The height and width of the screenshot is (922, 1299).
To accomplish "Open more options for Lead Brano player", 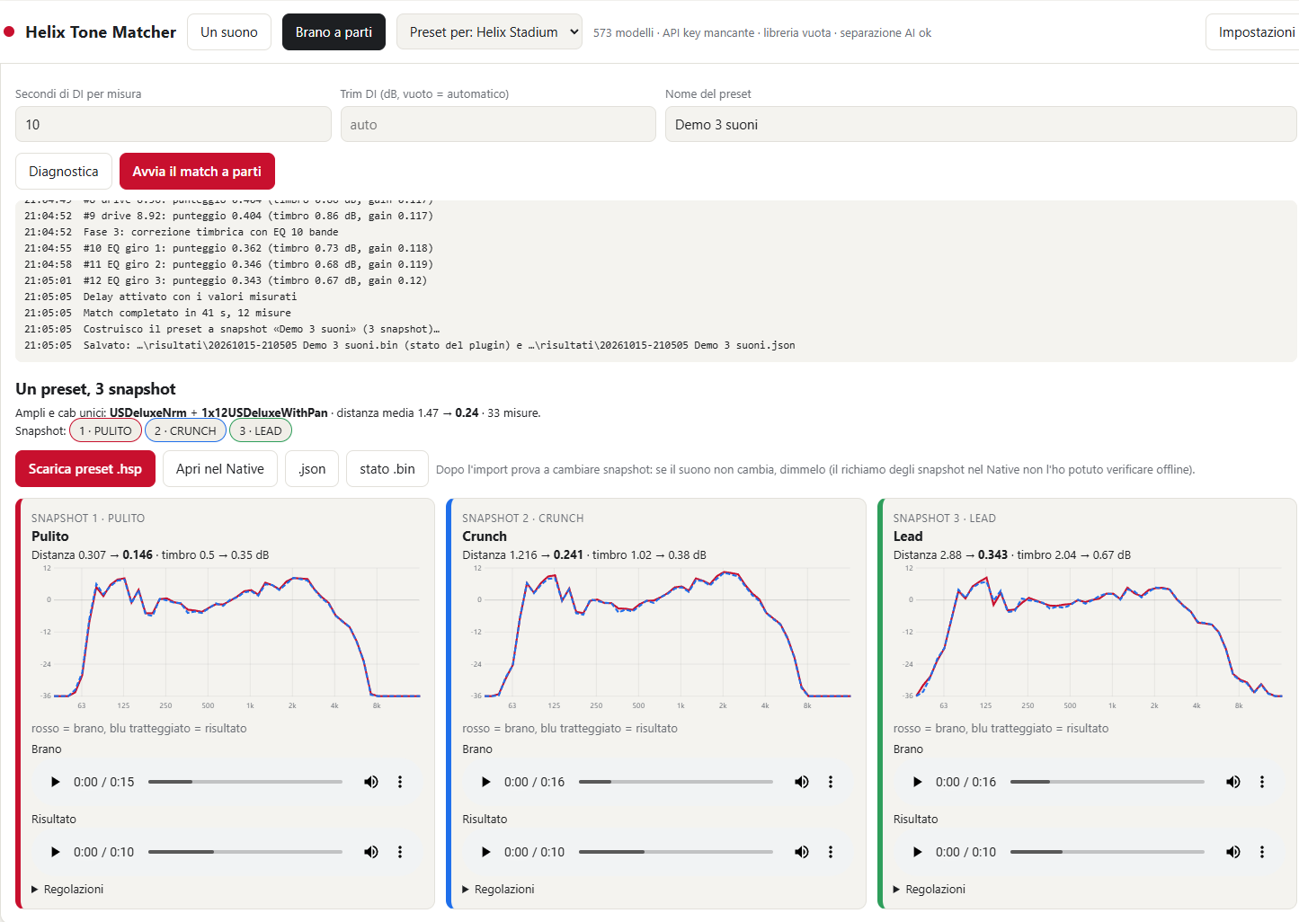I will (1262, 782).
